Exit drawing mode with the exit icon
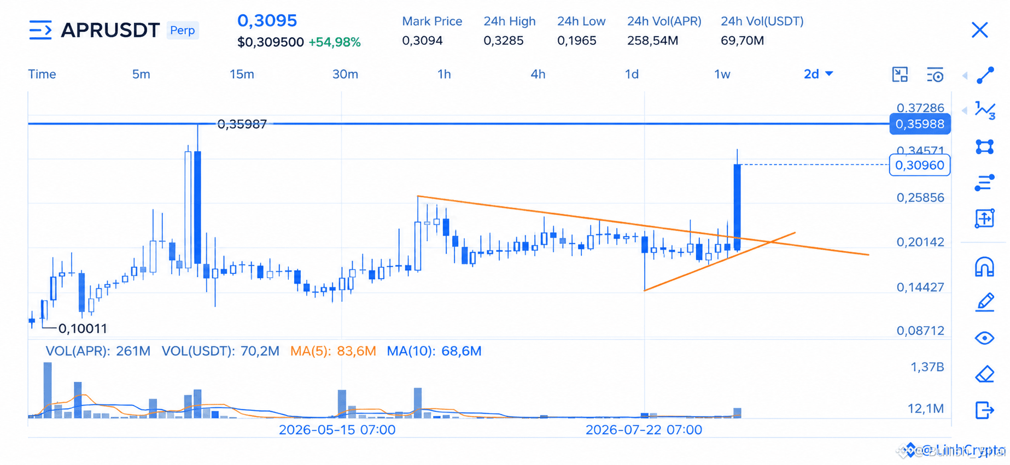1010x465 pixels. pyautogui.click(x=984, y=410)
